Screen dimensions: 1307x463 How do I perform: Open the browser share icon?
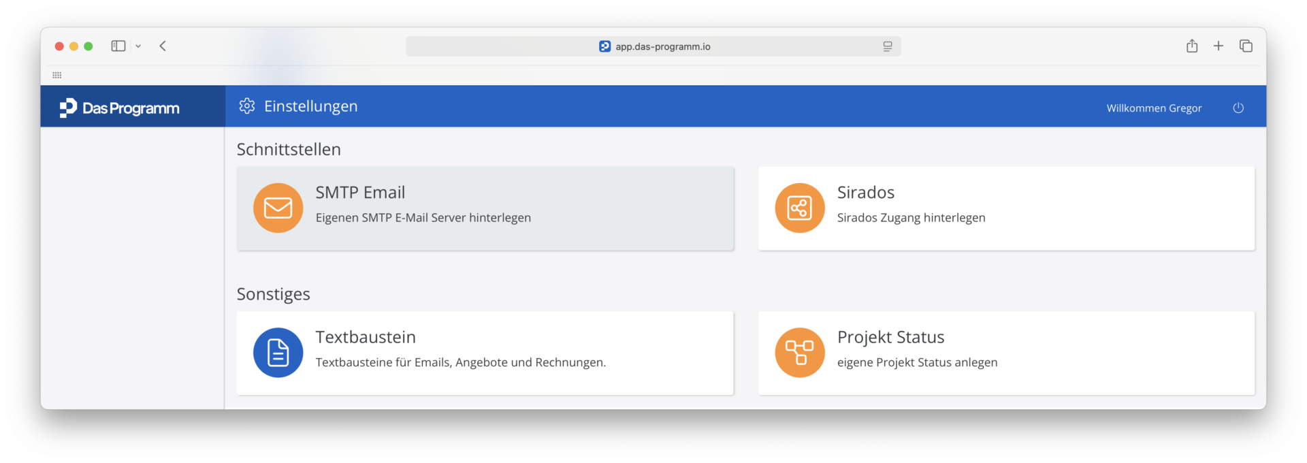[1192, 46]
